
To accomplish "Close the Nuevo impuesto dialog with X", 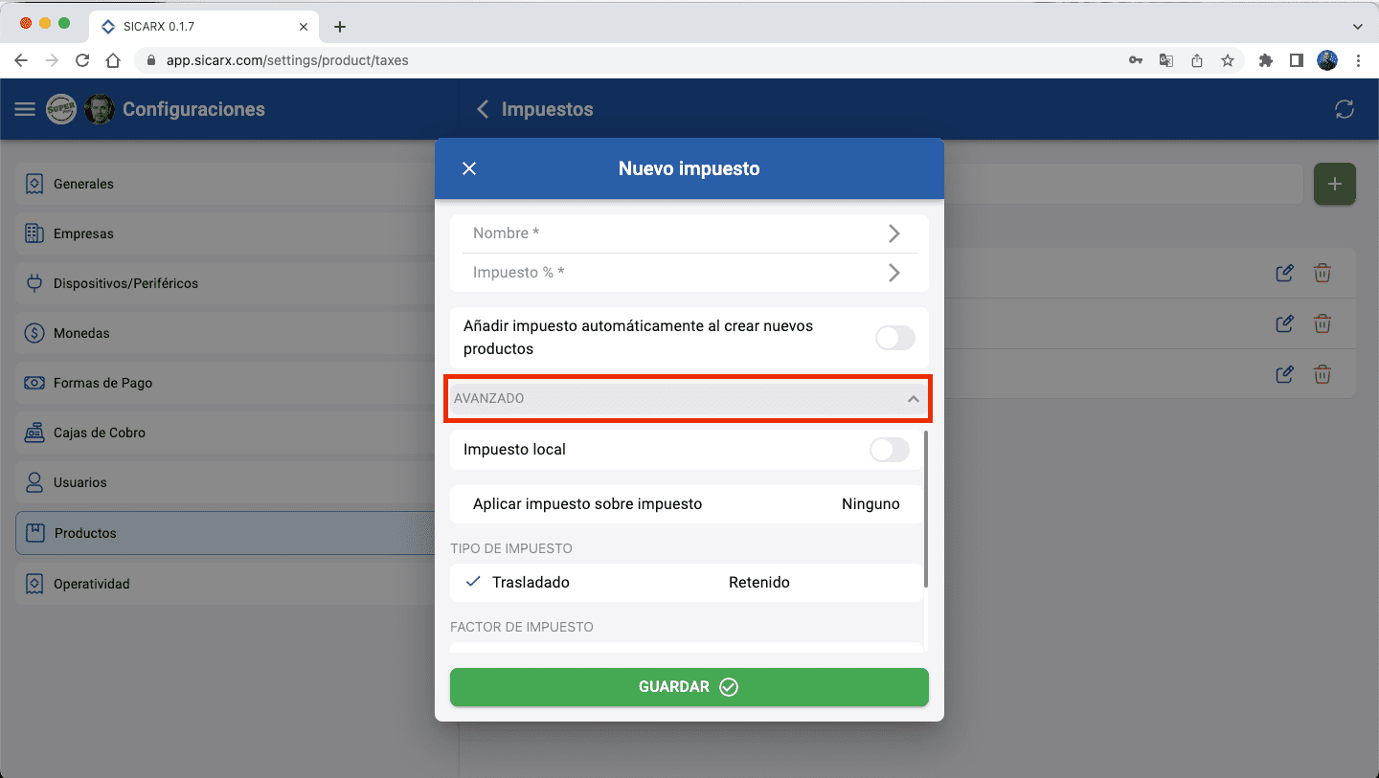I will [469, 168].
